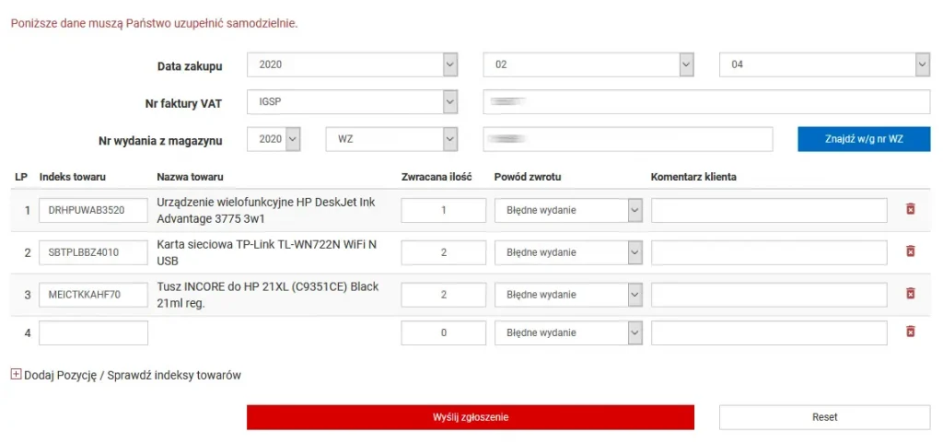Submit the form with Wyślij zgłoszenie

point(470,417)
